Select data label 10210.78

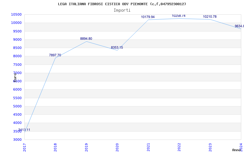tap(210, 17)
